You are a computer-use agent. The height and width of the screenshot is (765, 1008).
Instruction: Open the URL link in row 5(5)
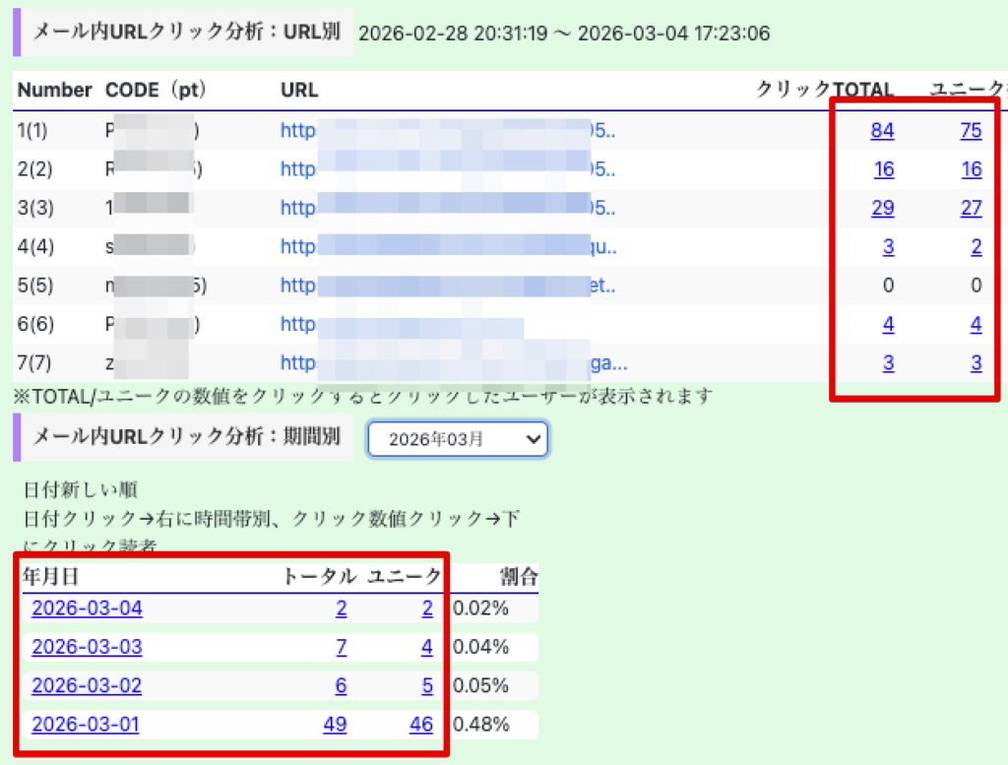[448, 286]
